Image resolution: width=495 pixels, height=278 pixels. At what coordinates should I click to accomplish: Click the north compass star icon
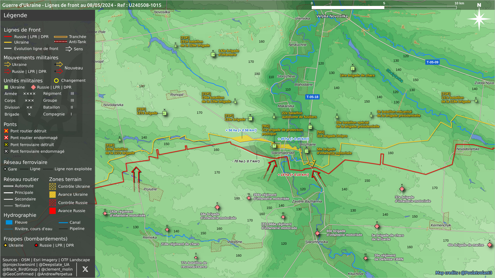pyautogui.click(x=479, y=19)
